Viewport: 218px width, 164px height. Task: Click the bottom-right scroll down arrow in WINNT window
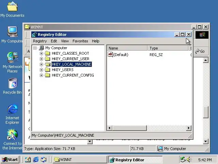206,141
